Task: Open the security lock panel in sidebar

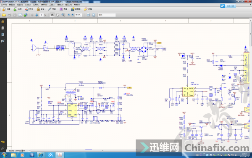Action: pos(3,21)
